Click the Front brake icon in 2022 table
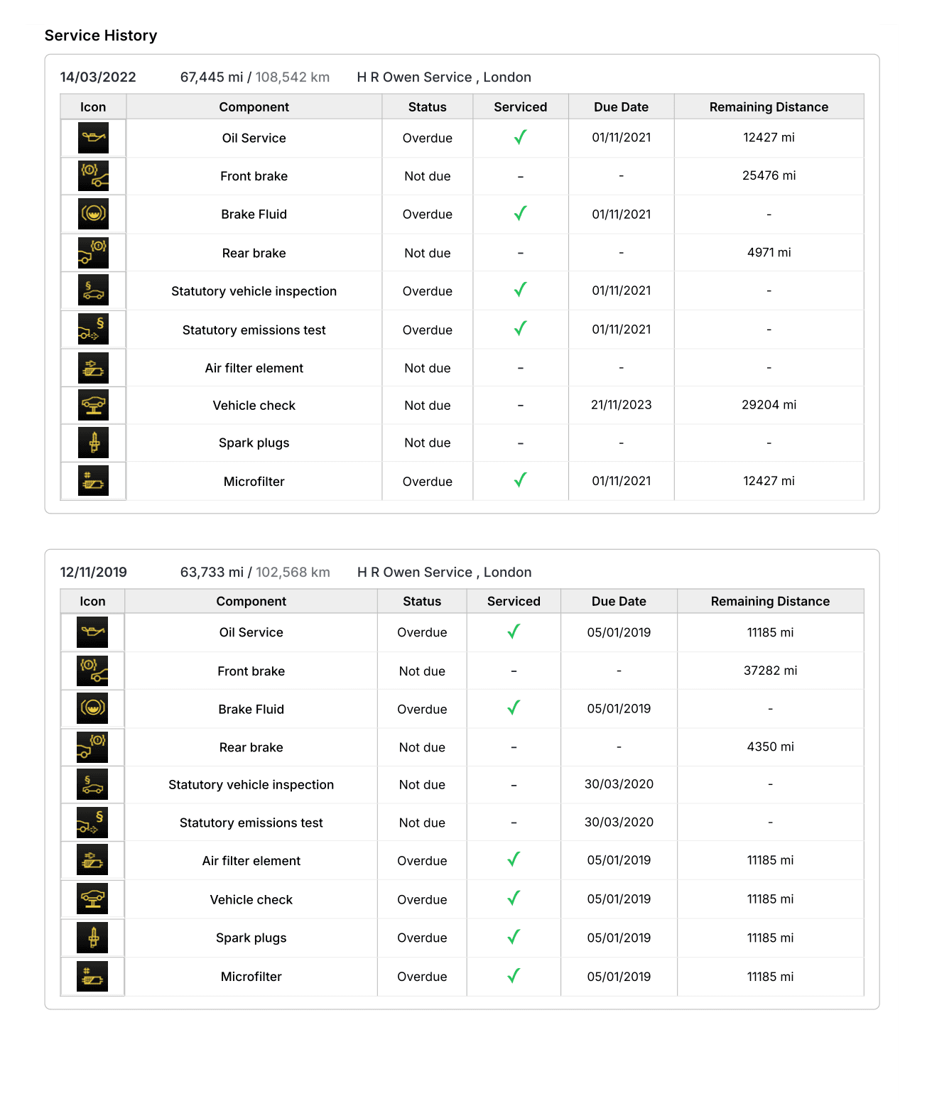The image size is (932, 1101). pos(92,175)
